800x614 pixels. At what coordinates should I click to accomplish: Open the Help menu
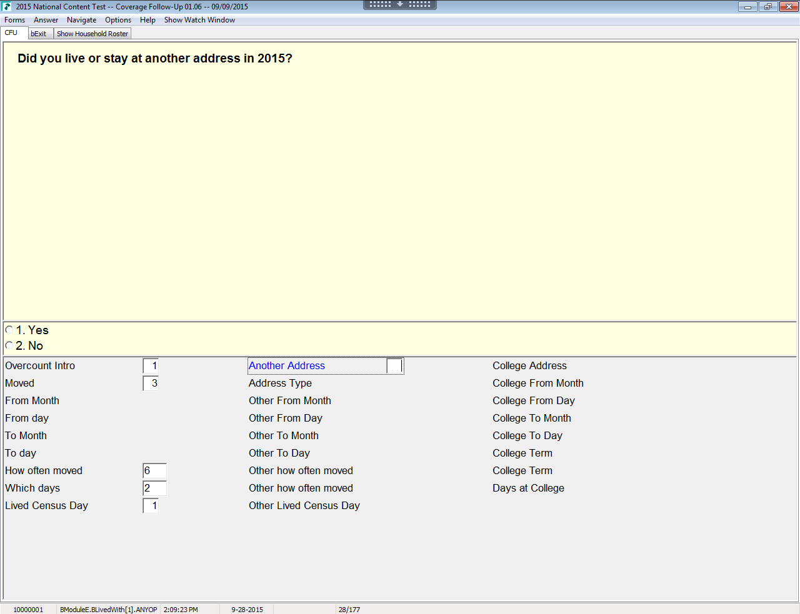click(x=147, y=20)
